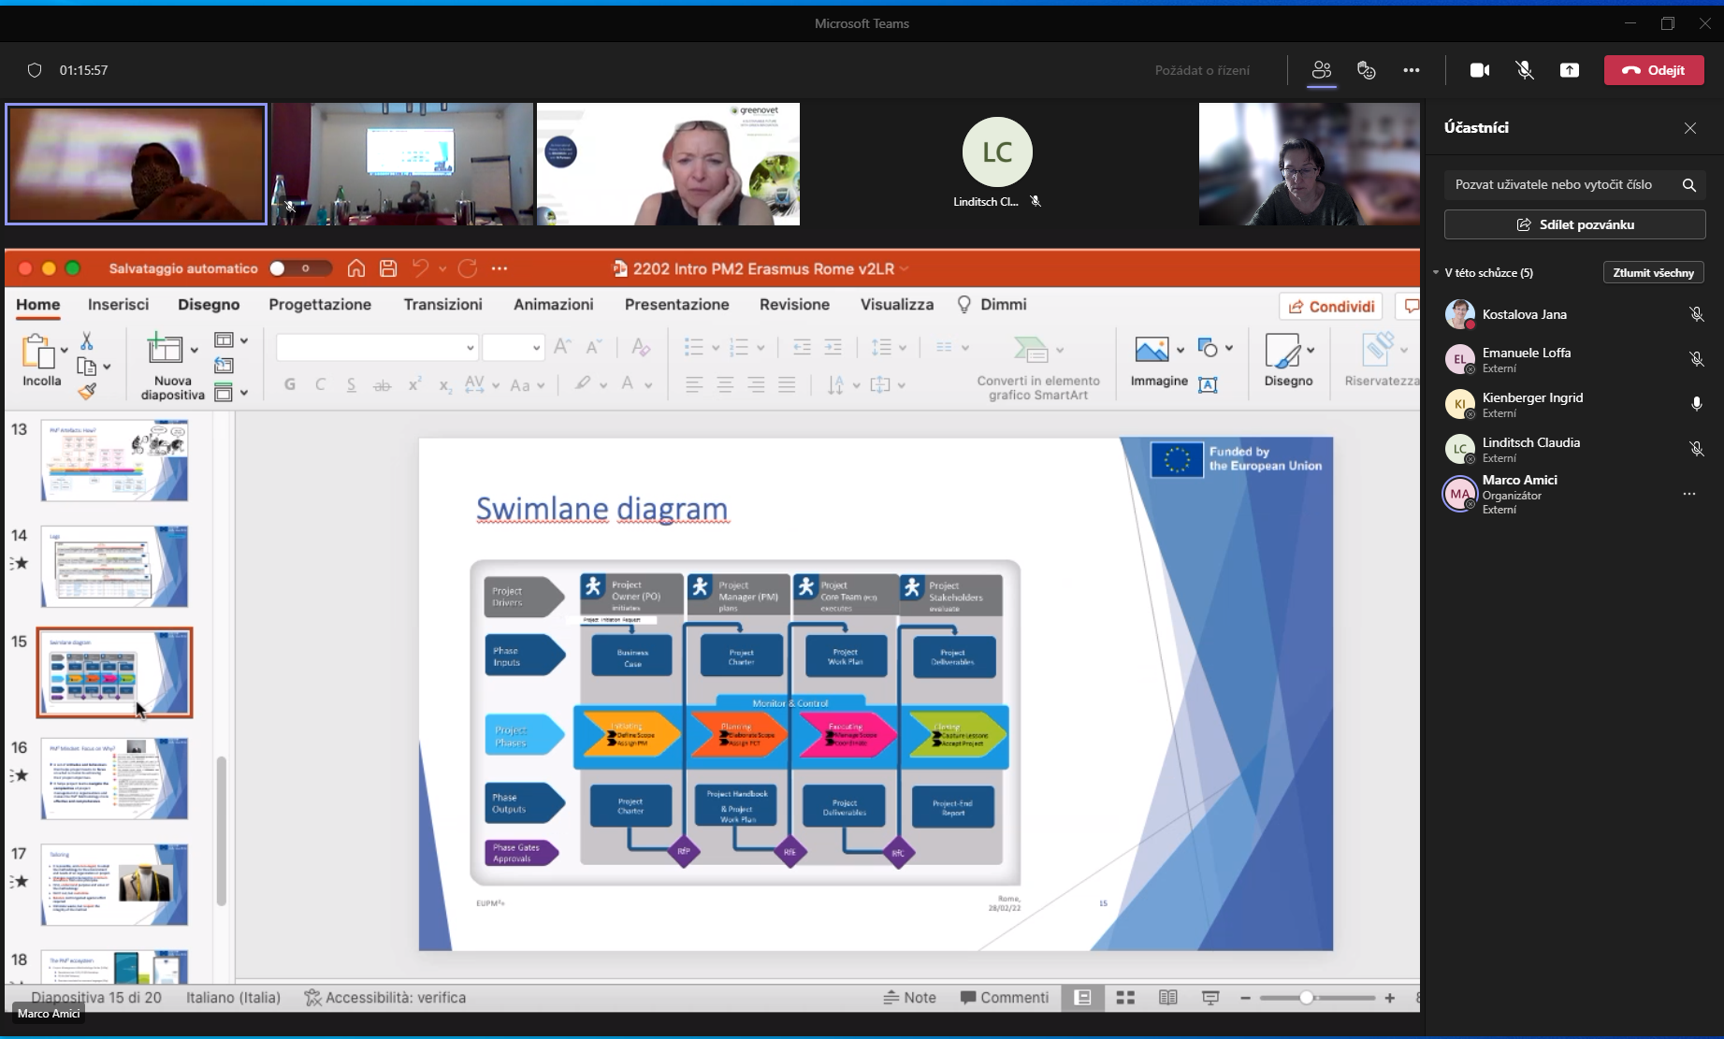The height and width of the screenshot is (1039, 1724).
Task: Toggle the Note pane
Action: click(909, 998)
